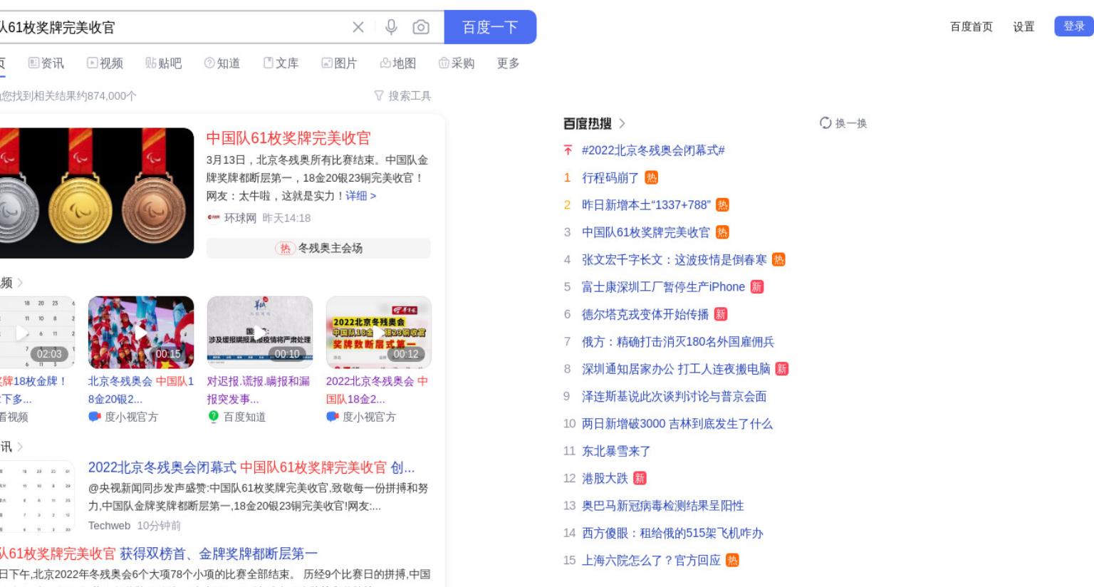Switch to the 贴吧 tab
1094x587 pixels.
click(164, 63)
